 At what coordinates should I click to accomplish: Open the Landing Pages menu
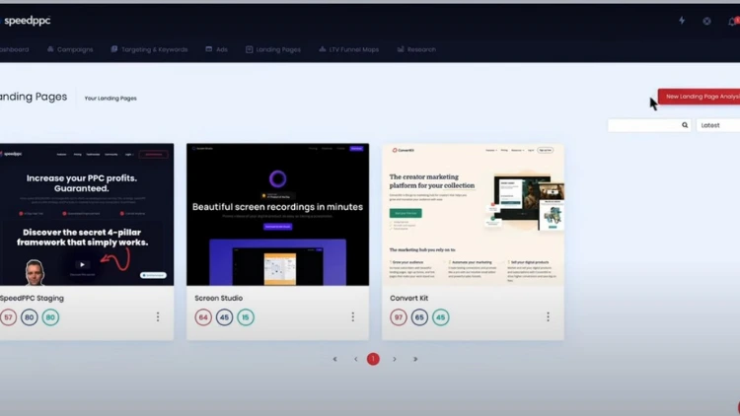pos(273,49)
